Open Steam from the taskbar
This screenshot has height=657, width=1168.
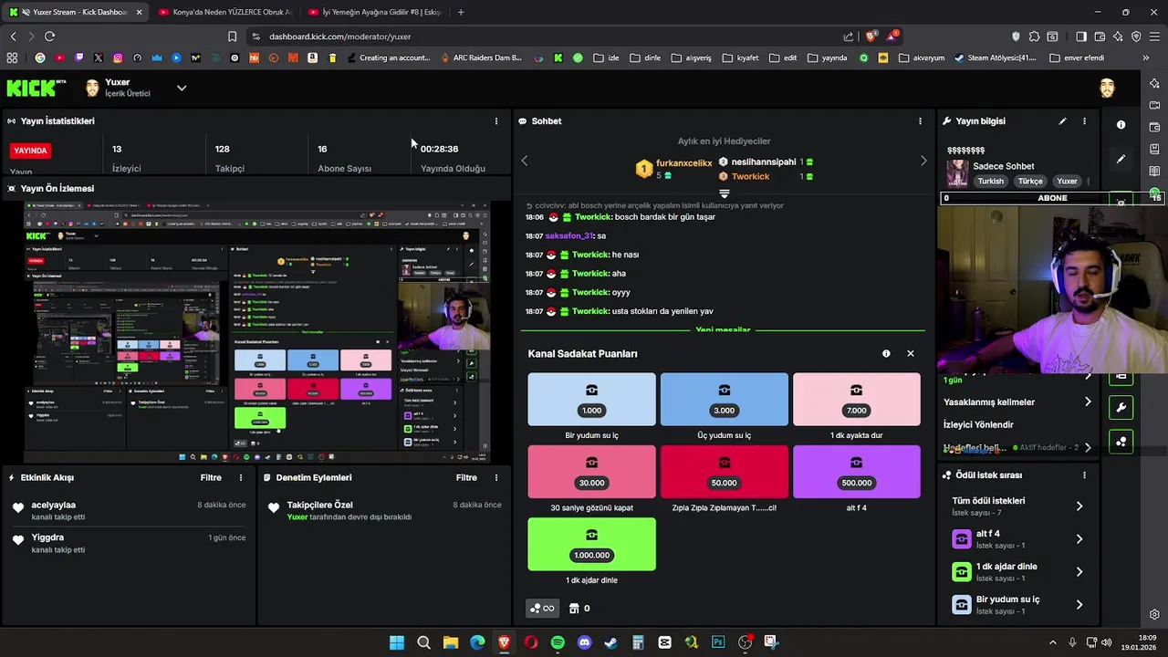coord(610,642)
